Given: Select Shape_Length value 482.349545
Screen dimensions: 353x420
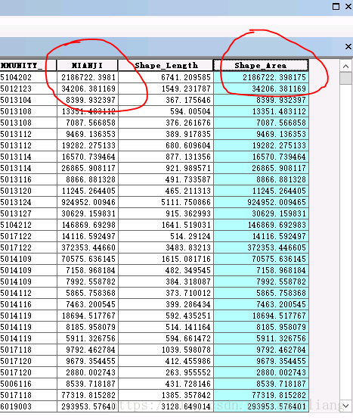Looking at the screenshot, I should tap(166, 270).
